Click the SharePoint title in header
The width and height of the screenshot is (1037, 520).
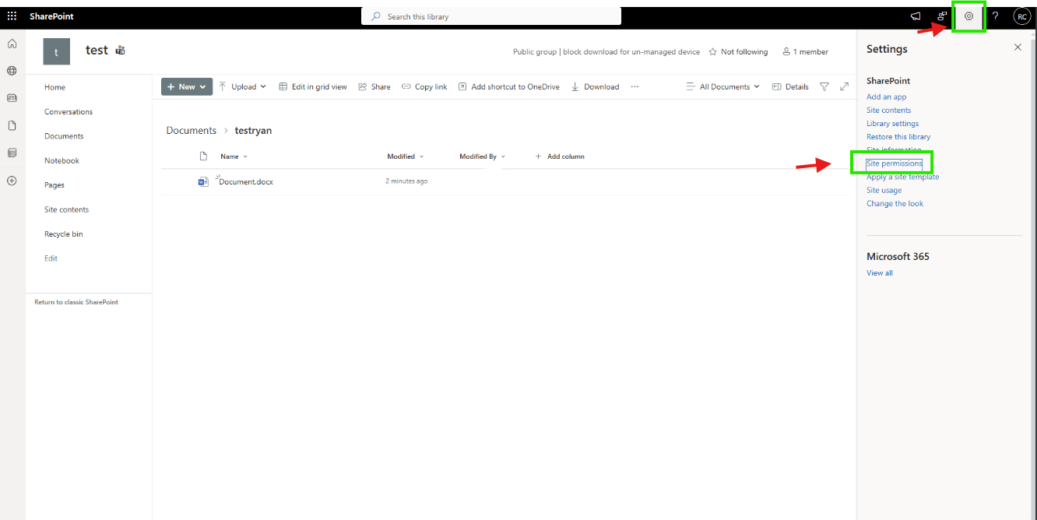[51, 16]
